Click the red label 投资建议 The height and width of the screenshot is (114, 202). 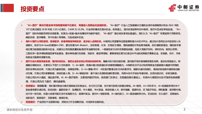[31, 86]
